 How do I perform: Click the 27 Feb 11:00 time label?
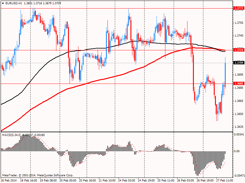[x=225, y=180]
